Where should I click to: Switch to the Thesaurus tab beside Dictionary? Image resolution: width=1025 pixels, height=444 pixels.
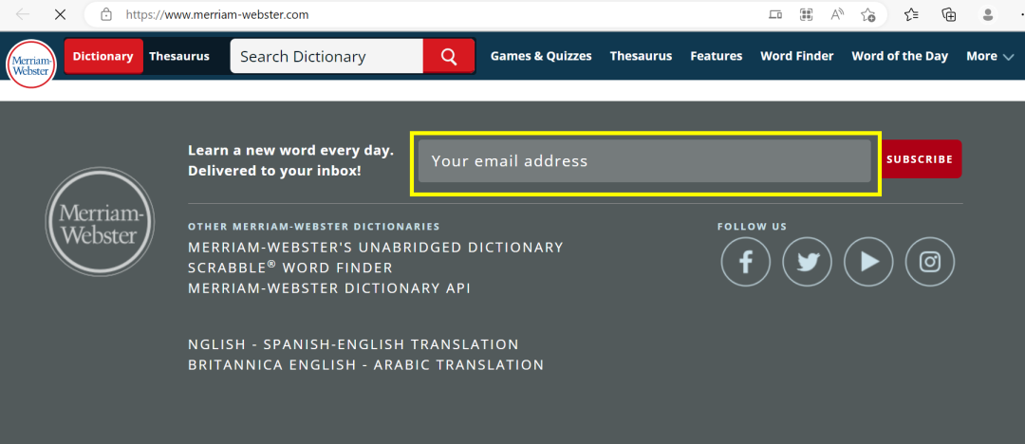[179, 56]
